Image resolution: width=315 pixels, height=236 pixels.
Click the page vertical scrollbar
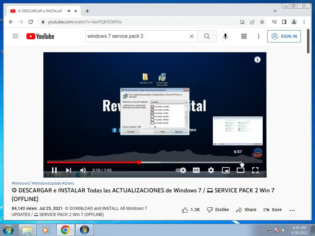tap(308, 41)
